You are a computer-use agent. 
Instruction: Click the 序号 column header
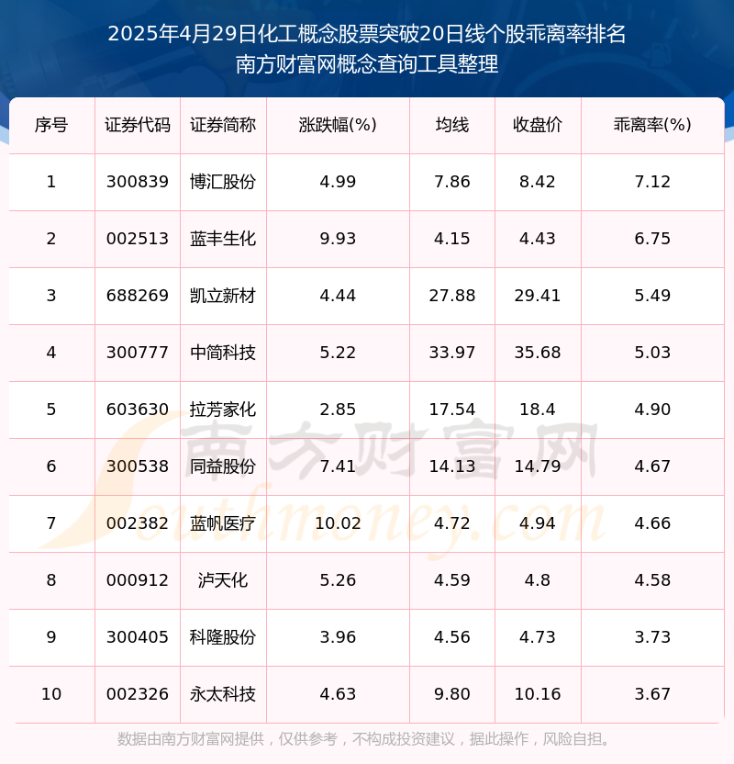(x=51, y=125)
